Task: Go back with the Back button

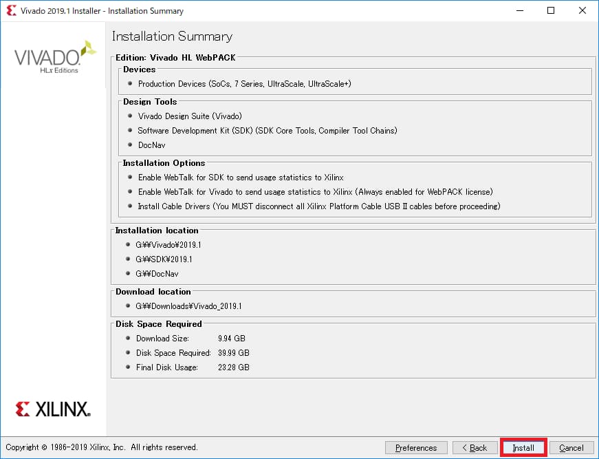Action: click(475, 447)
